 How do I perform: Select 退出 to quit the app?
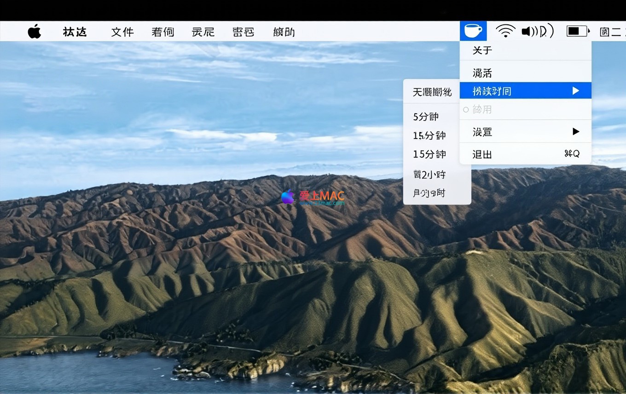[x=482, y=154]
